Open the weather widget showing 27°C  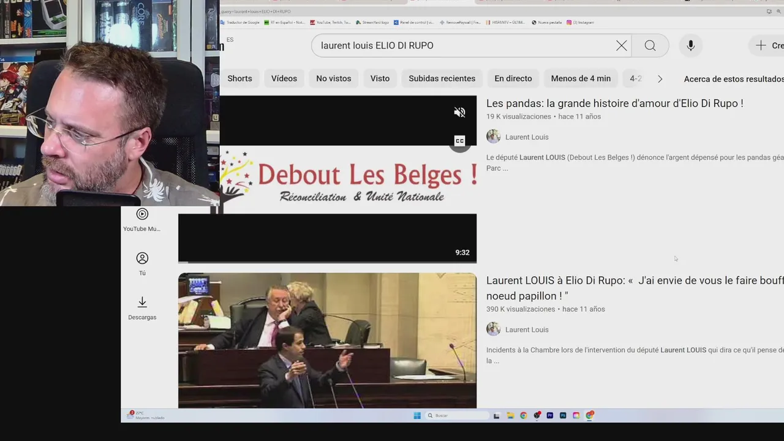(x=147, y=415)
